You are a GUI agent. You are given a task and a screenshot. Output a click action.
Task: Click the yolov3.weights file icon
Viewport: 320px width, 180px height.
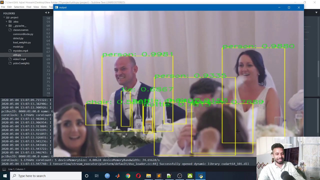pyautogui.click(x=10, y=63)
